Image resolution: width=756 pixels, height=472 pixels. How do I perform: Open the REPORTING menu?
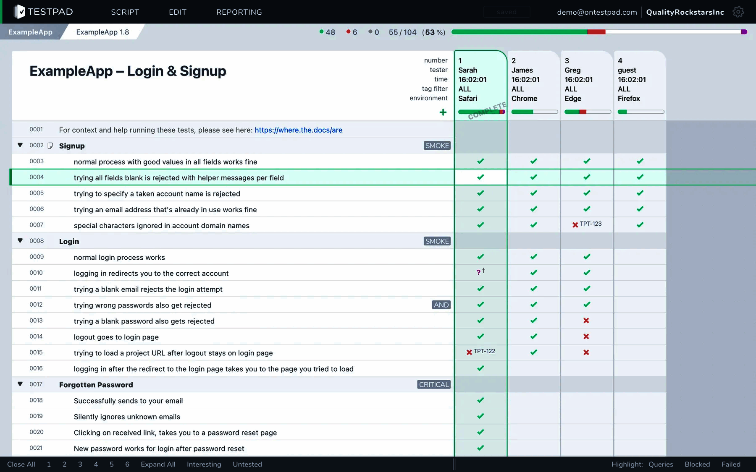point(239,12)
